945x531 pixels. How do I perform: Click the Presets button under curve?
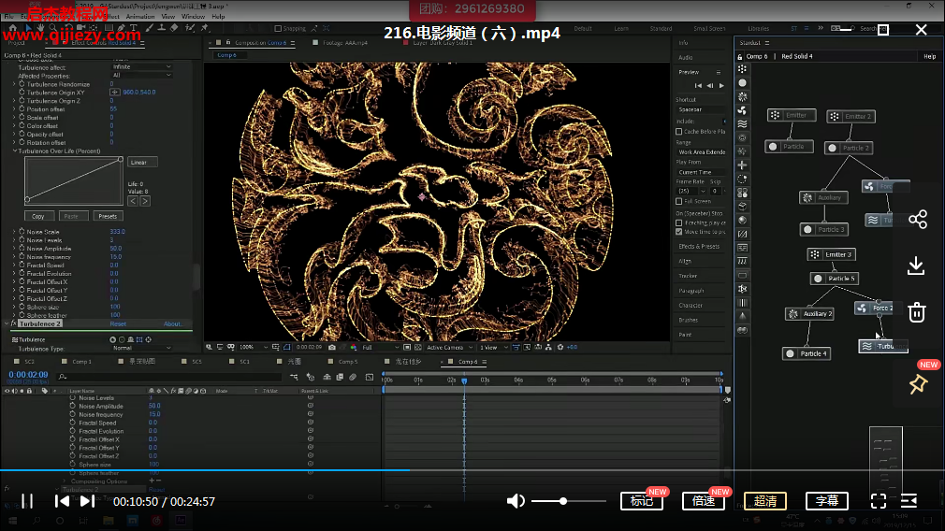108,216
